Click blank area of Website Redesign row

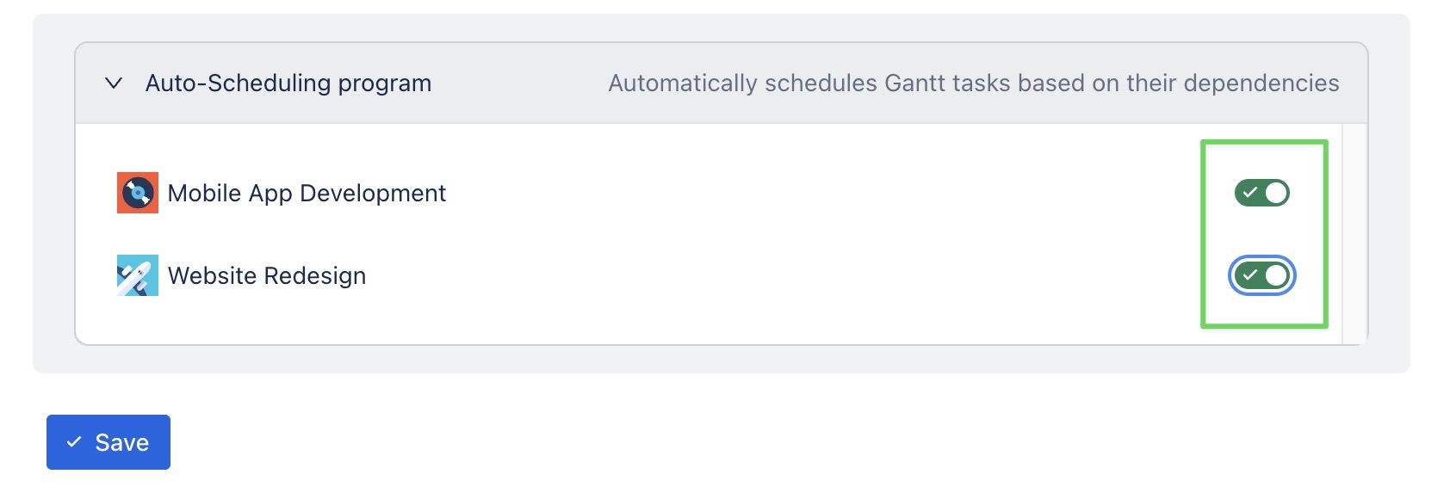click(x=775, y=275)
